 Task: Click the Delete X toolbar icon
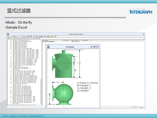pos(17,36)
